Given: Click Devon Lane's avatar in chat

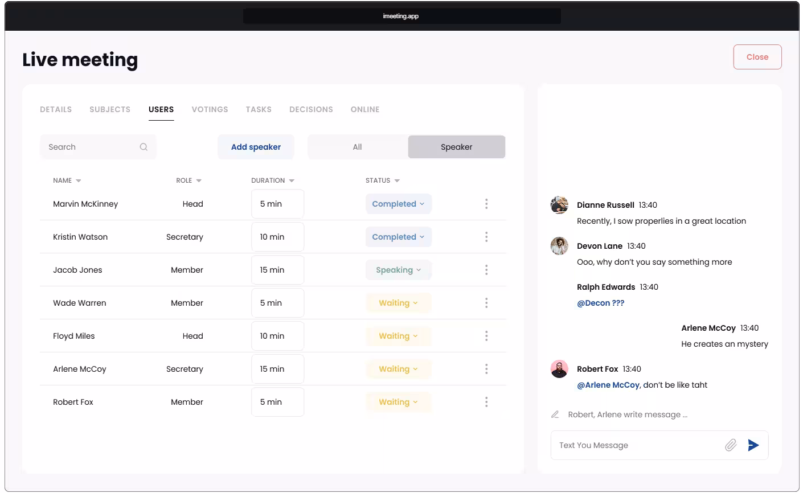Looking at the screenshot, I should (559, 246).
